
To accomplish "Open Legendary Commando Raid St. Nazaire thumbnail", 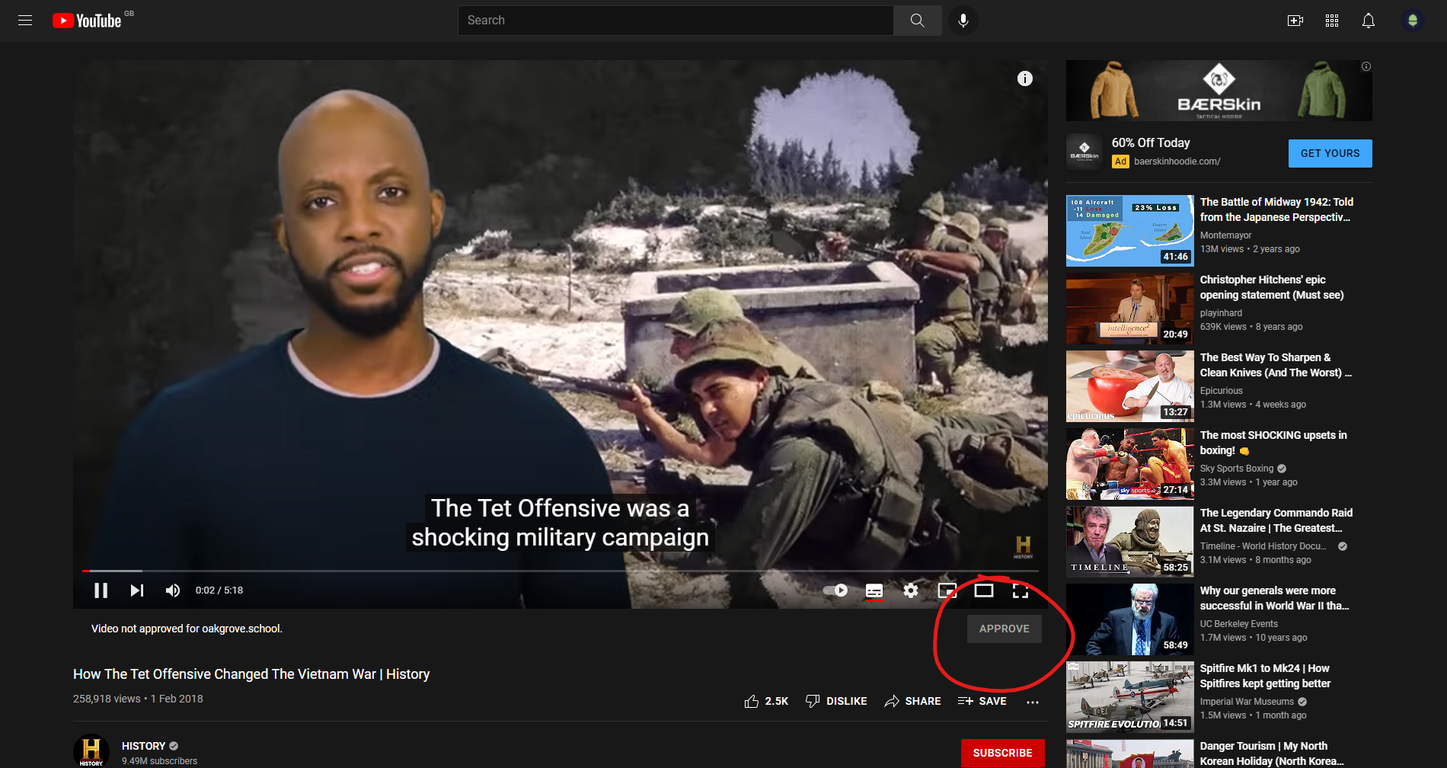I will [x=1129, y=541].
